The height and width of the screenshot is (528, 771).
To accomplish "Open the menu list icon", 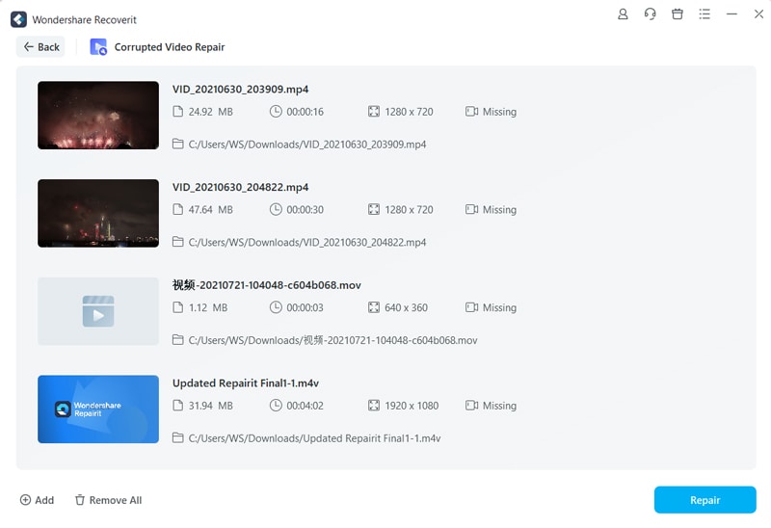I will (x=705, y=14).
